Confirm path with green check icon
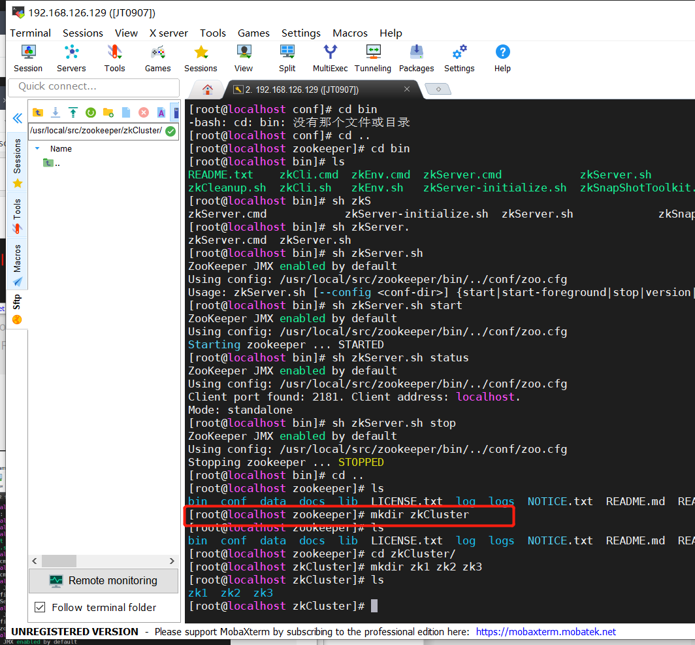This screenshot has height=645, width=695. click(170, 131)
